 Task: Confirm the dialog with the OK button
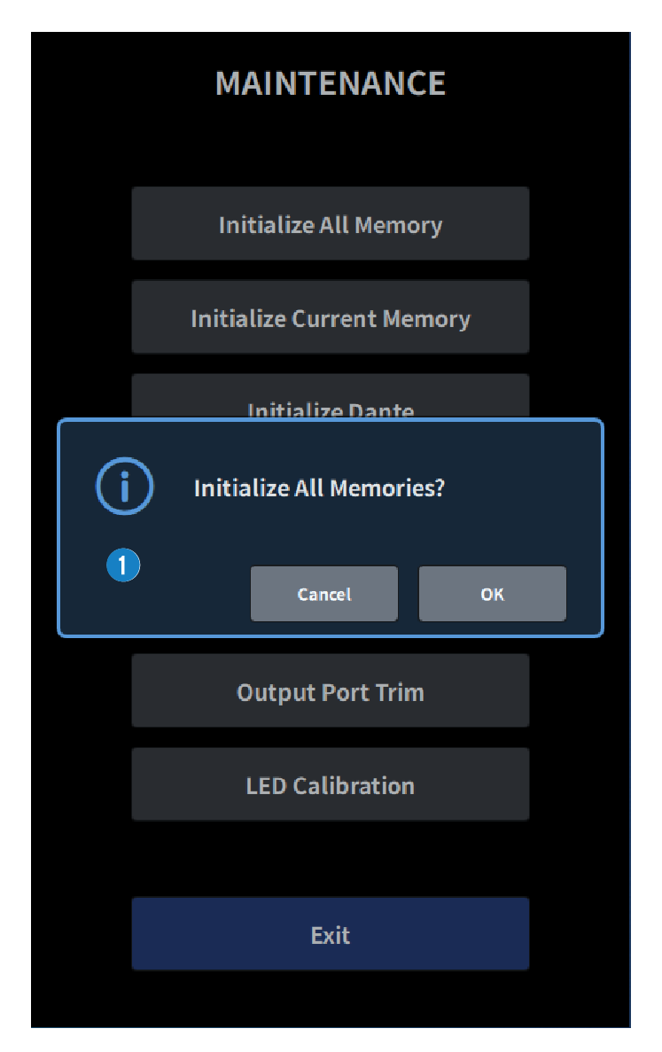(492, 594)
